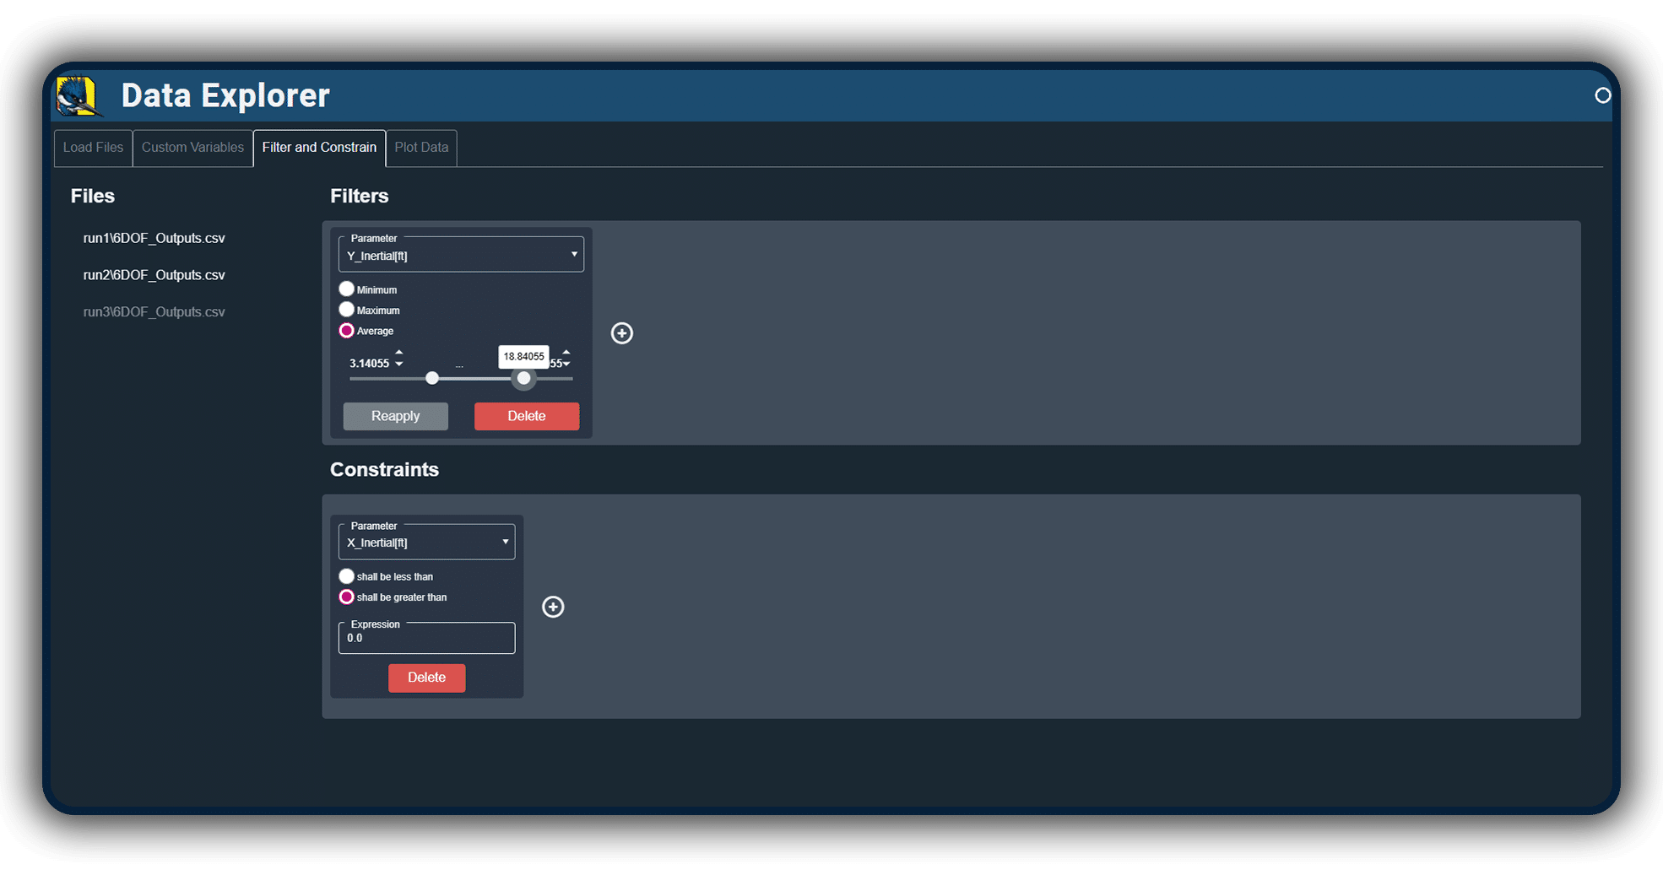Increment the filter upper bound value
This screenshot has height=875, width=1663.
click(566, 353)
